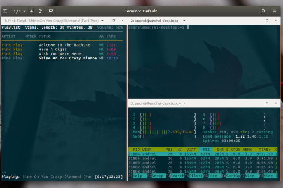Click the 'Volume: 50%' indicator
Screen dimensions: 283x188
pyautogui.click(x=110, y=27)
